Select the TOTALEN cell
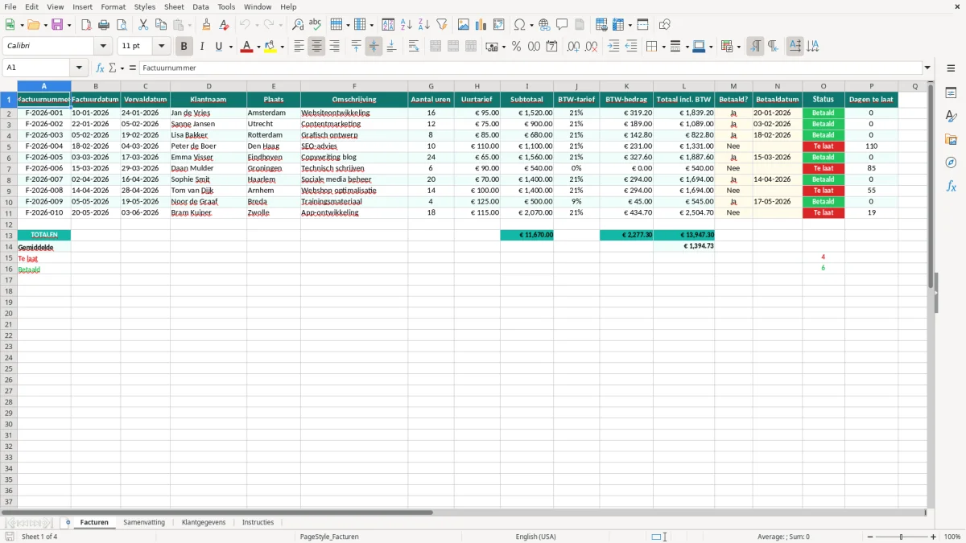 coord(44,235)
